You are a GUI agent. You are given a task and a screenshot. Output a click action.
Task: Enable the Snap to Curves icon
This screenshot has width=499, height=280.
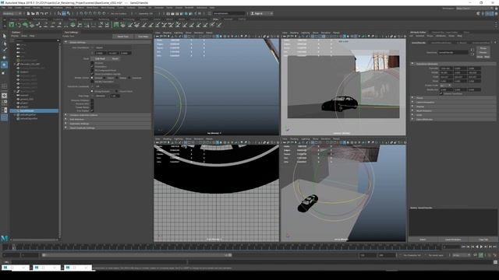point(86,14)
